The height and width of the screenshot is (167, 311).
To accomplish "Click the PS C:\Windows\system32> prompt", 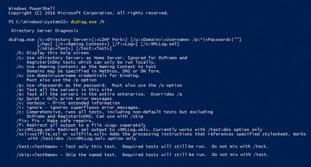I will pyautogui.click(x=38, y=22).
